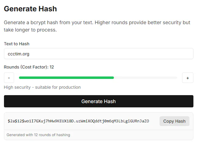Click the Generate Hash page heading
This screenshot has height=145, width=198.
click(x=31, y=9)
